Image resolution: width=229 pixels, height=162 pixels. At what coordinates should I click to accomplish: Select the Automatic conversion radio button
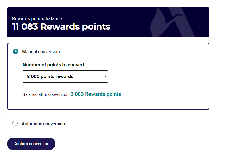click(15, 123)
